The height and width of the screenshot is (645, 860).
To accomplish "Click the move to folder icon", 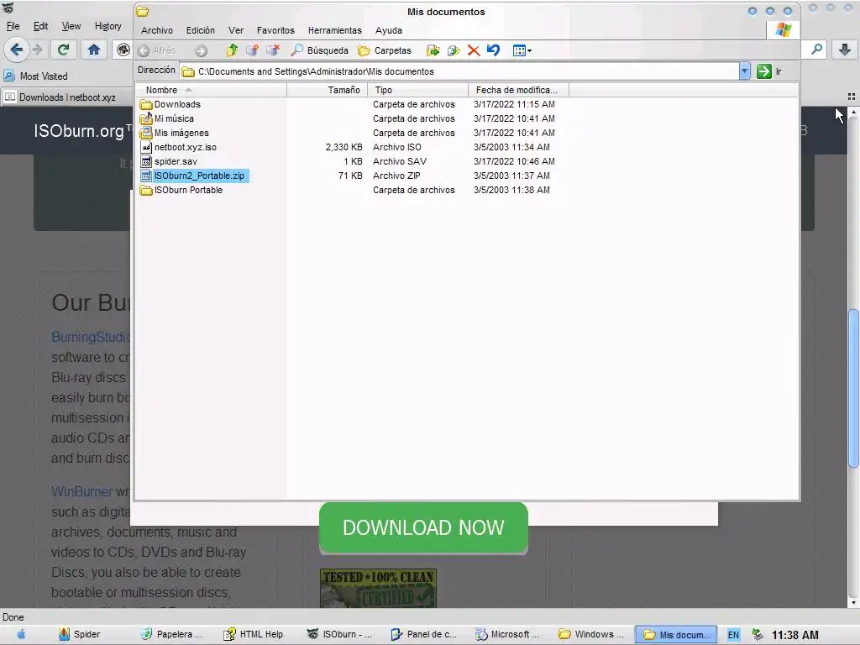I will tap(433, 50).
